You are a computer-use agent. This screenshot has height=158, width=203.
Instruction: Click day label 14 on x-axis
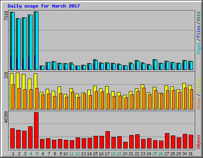[x=89, y=154]
